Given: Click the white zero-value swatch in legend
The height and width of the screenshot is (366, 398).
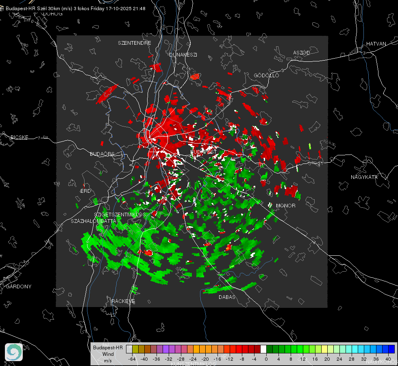Looking at the screenshot, I should [x=263, y=349].
